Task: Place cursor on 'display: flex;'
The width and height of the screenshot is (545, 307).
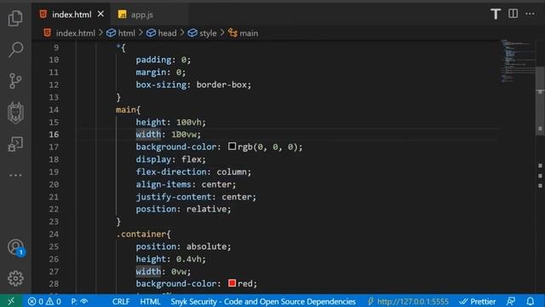Action: point(170,159)
